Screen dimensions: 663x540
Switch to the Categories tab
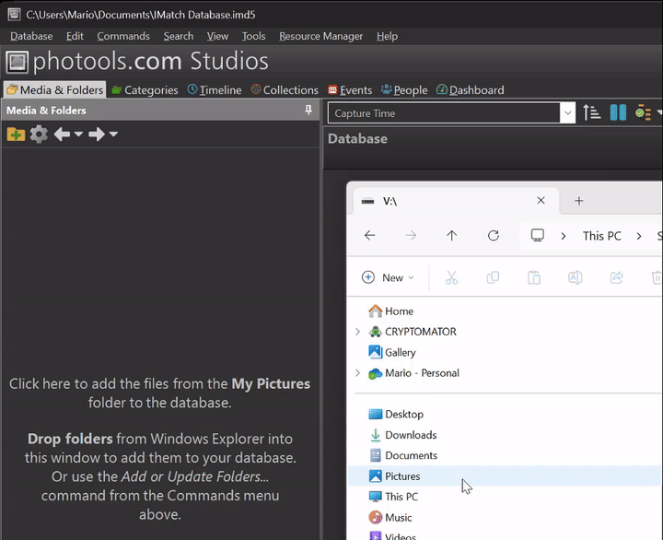[145, 89]
